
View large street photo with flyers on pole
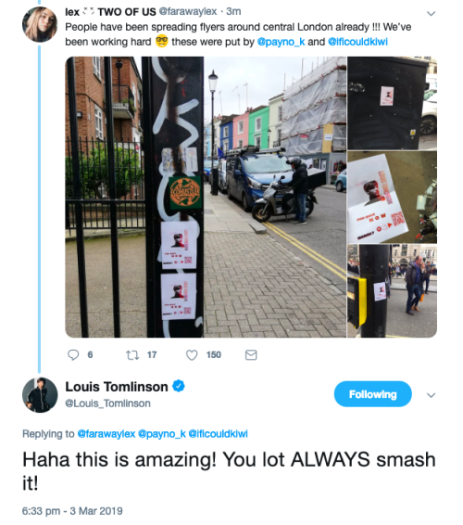click(x=206, y=197)
